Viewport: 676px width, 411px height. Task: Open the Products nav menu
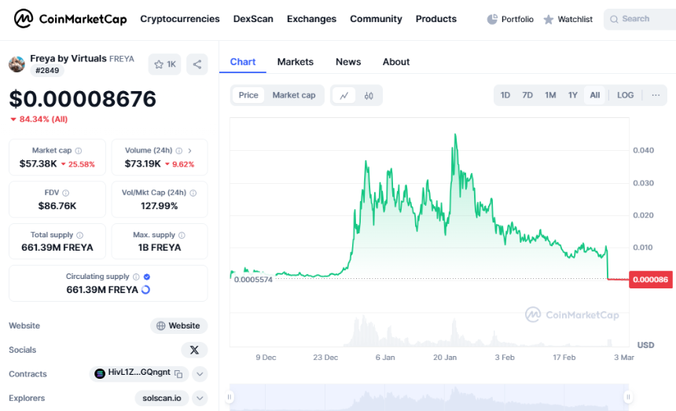[x=436, y=19]
